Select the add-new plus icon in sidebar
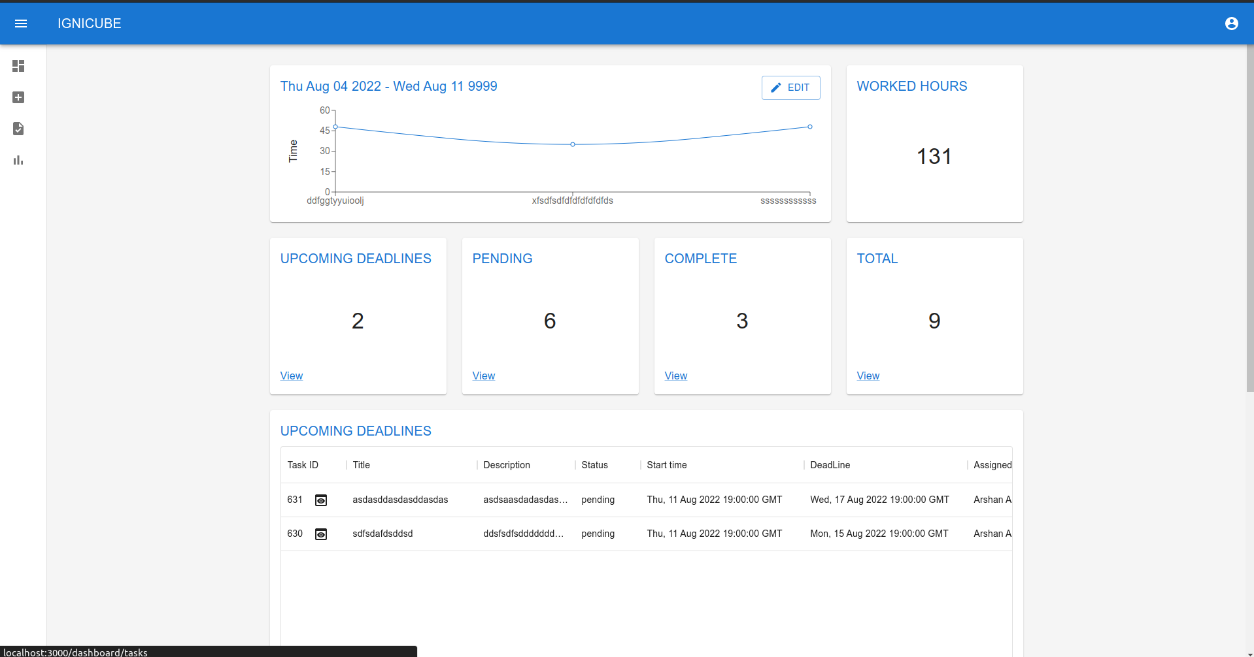 point(18,97)
